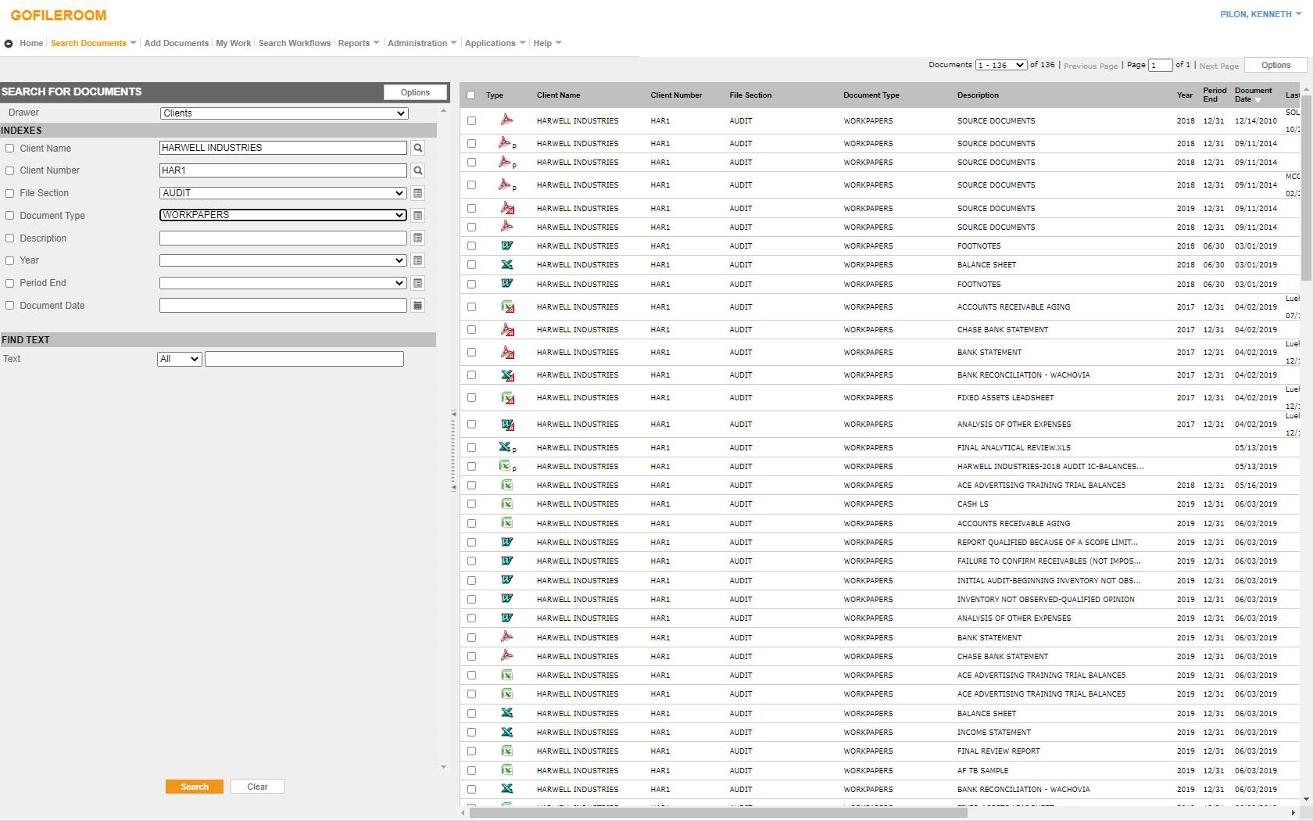Tick the select-all checkbox in results header
This screenshot has height=821, width=1313.
470,95
